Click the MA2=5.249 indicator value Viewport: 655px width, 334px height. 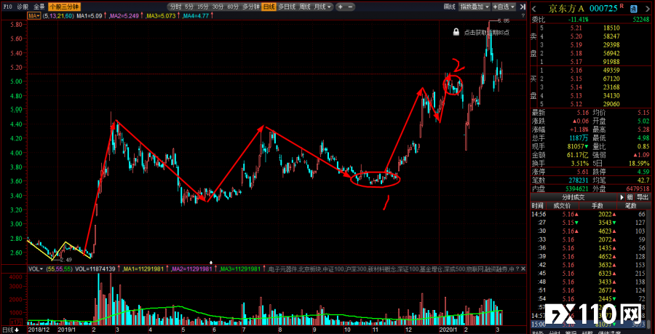tap(125, 16)
